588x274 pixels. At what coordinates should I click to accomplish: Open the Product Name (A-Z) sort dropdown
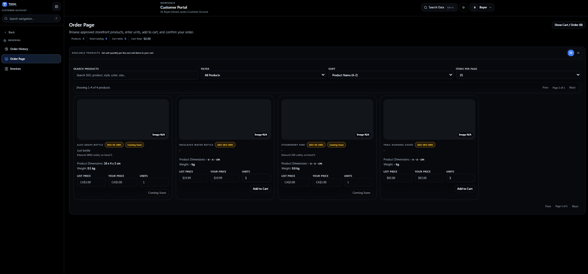(x=391, y=75)
